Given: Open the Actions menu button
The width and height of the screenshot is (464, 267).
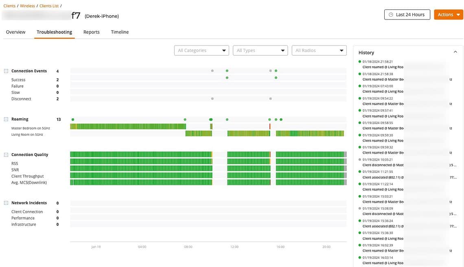Looking at the screenshot, I should (448, 15).
